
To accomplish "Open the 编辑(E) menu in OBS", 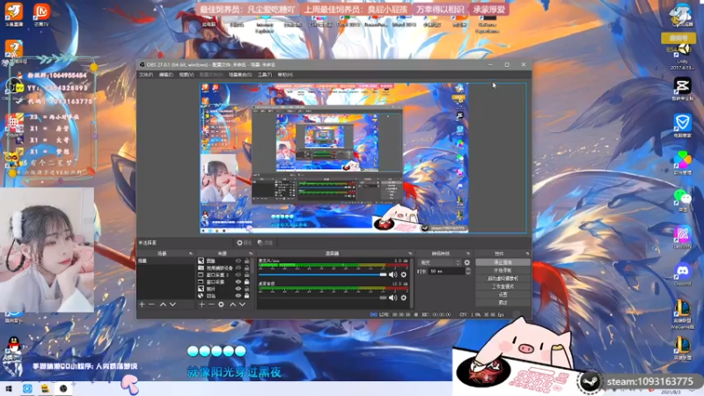I will 165,75.
